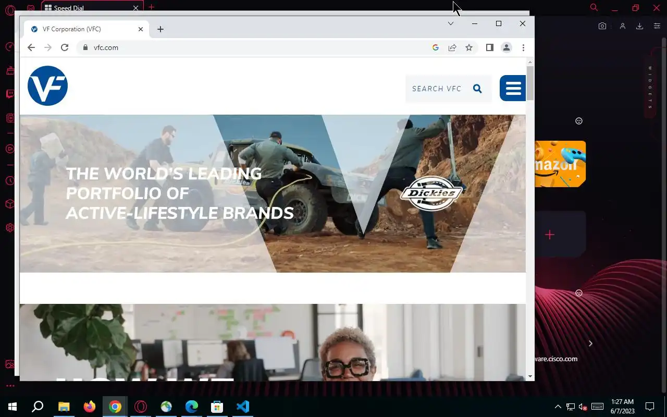Toggle Chrome's side panel
The height and width of the screenshot is (417, 667).
click(x=490, y=47)
